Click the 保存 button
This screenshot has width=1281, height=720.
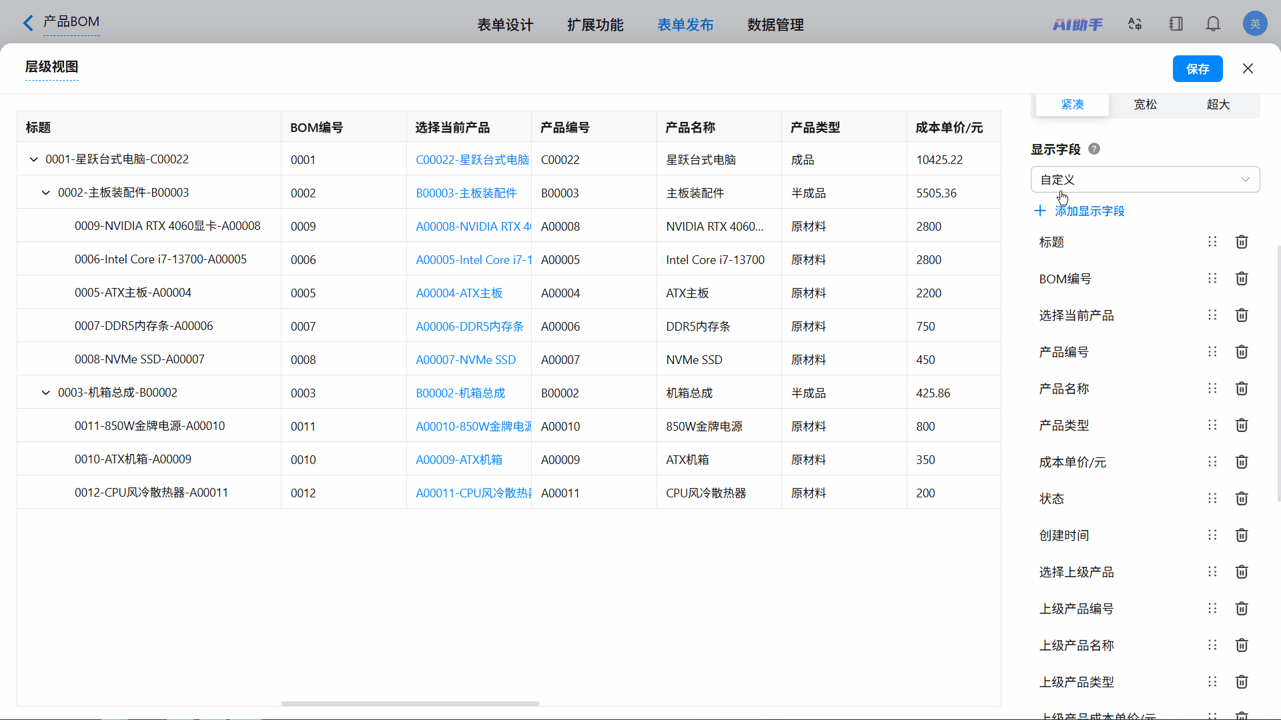1197,69
